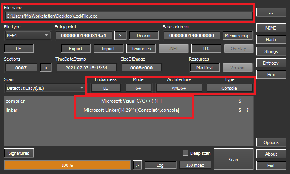Select the compiler Microsoft Visual C/C++ row
Image resolution: width=290 pixels, height=174 pixels.
[129, 101]
